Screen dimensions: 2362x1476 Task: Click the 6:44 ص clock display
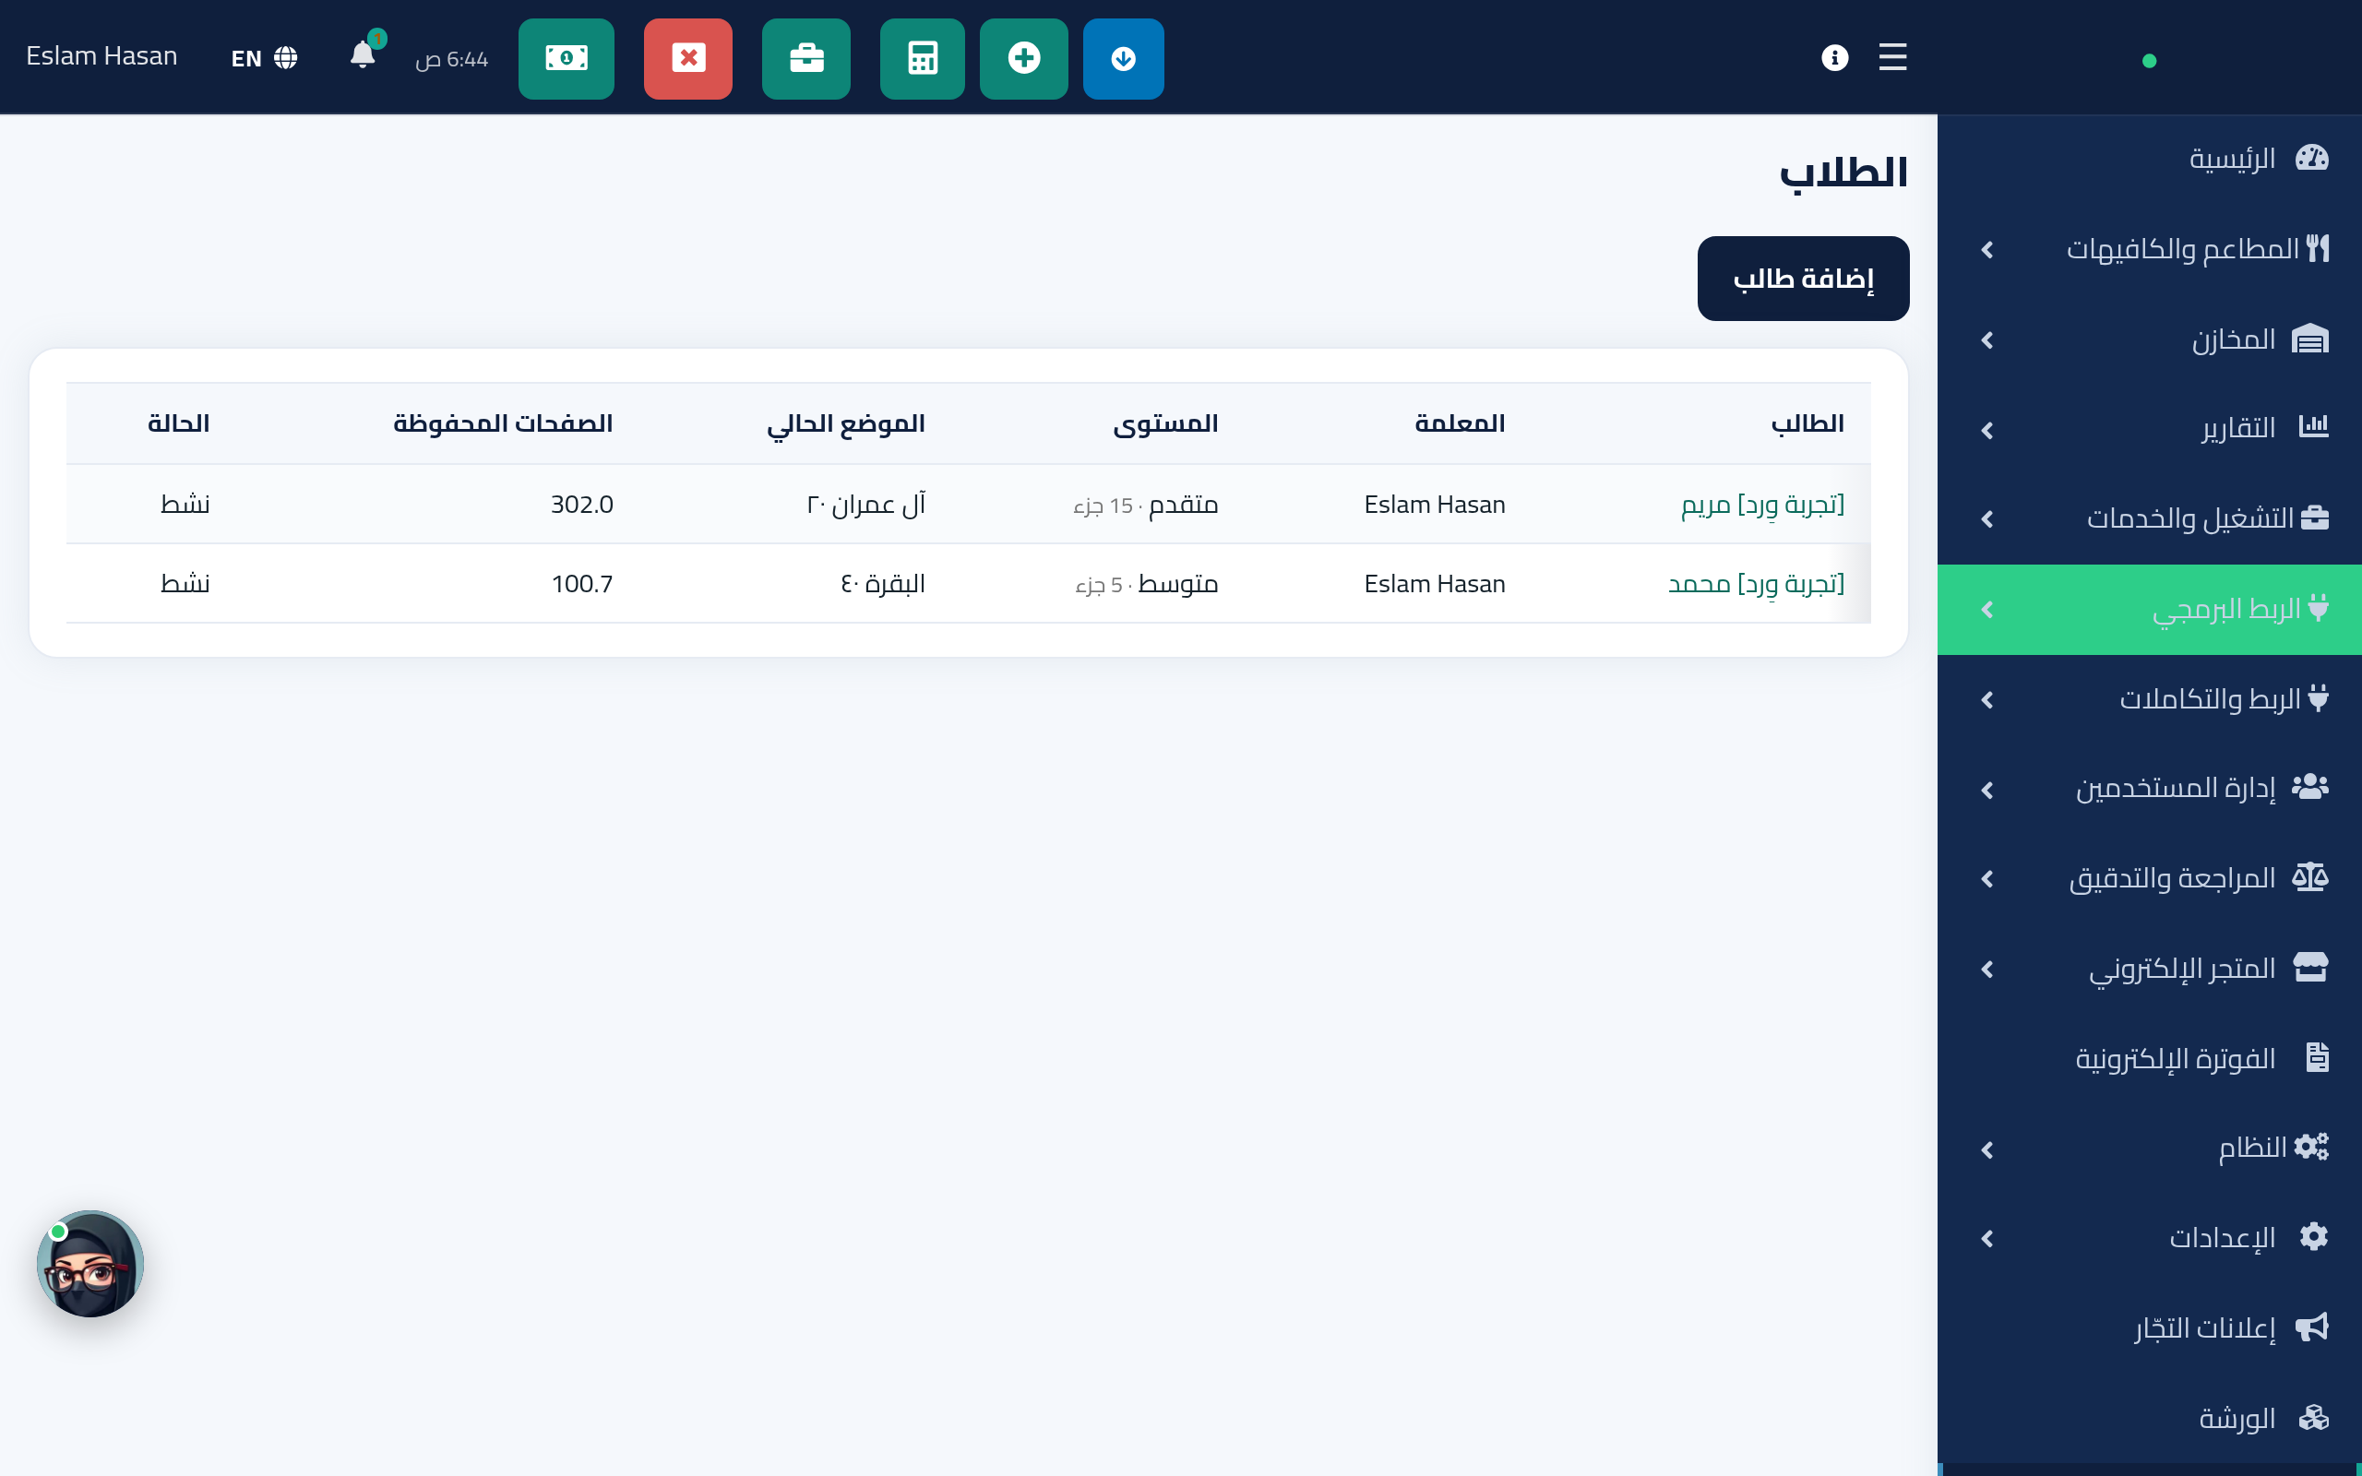click(x=451, y=60)
